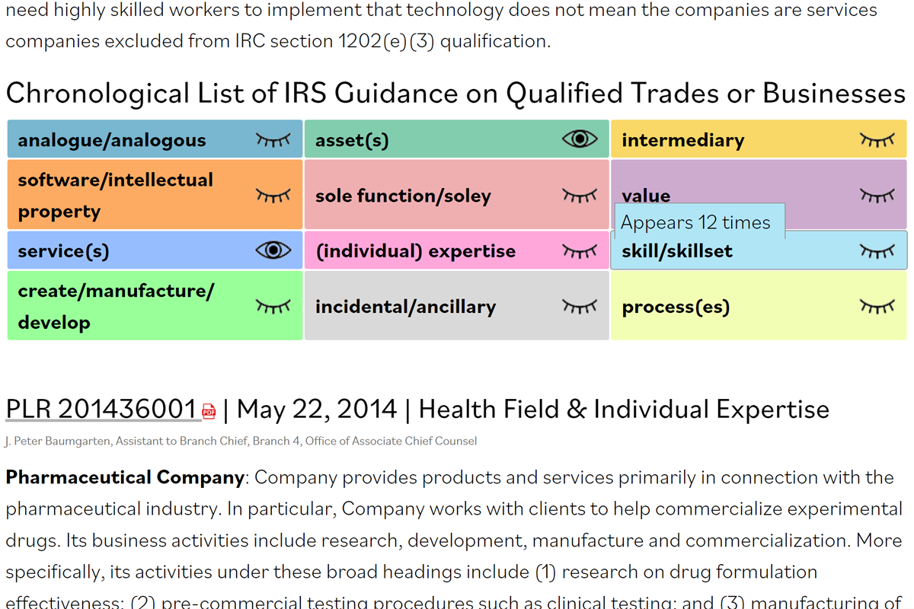Image resolution: width=914 pixels, height=609 pixels.
Task: Click the "sole function/soley" eye icon
Action: 579,195
